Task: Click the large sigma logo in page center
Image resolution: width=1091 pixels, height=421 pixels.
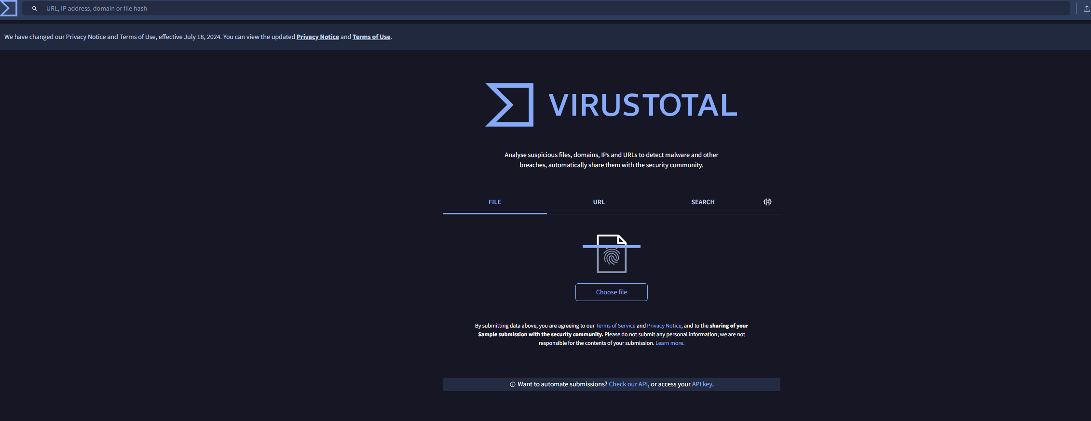Action: tap(509, 105)
